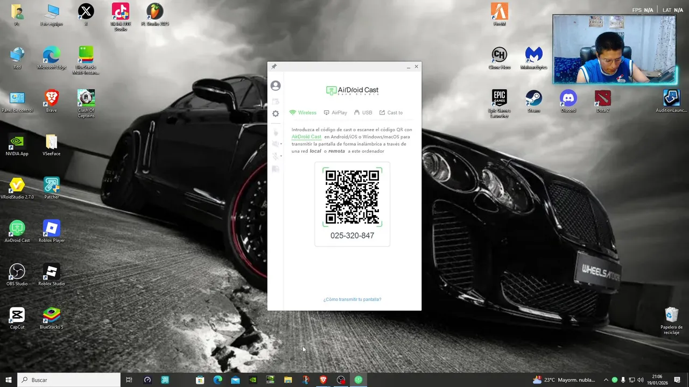Switch to the USB tab
The image size is (689, 387).
(x=363, y=113)
